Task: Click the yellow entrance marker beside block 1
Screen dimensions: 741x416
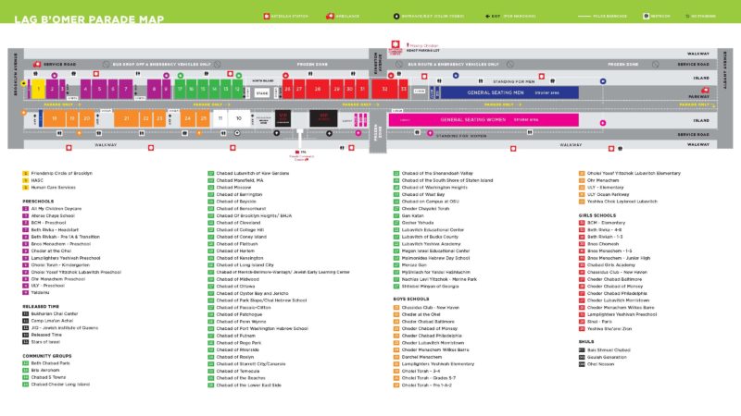Action: tap(24, 83)
